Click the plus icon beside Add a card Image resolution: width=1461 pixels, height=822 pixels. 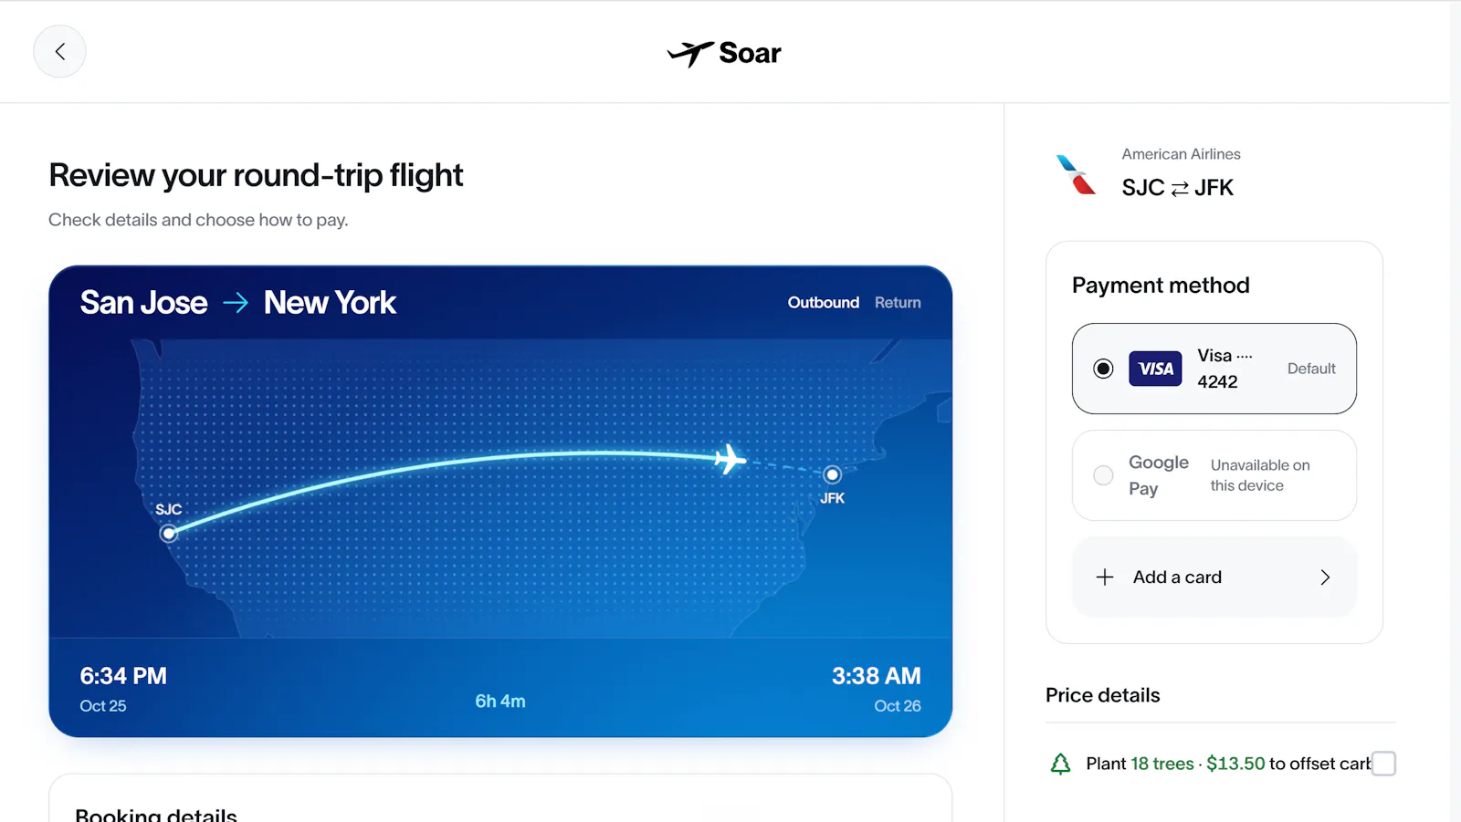pyautogui.click(x=1105, y=577)
